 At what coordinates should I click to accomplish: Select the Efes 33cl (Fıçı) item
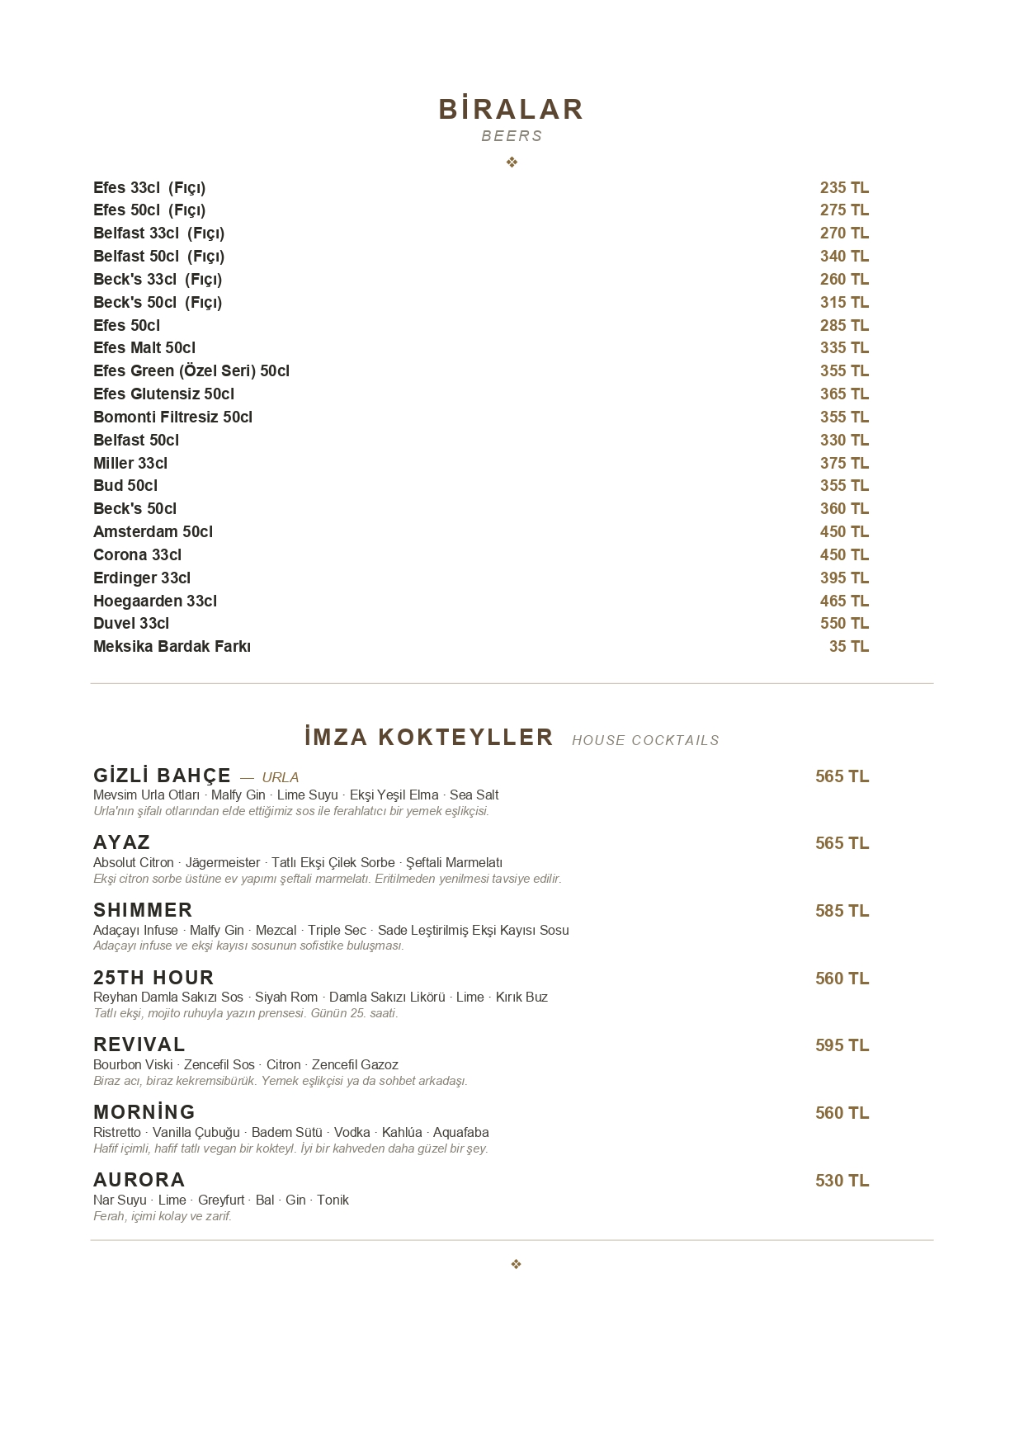(149, 188)
